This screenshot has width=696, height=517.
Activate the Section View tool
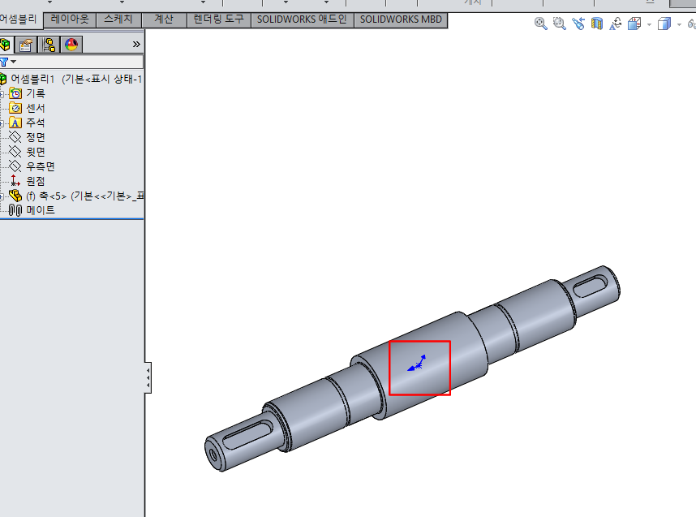pos(596,24)
